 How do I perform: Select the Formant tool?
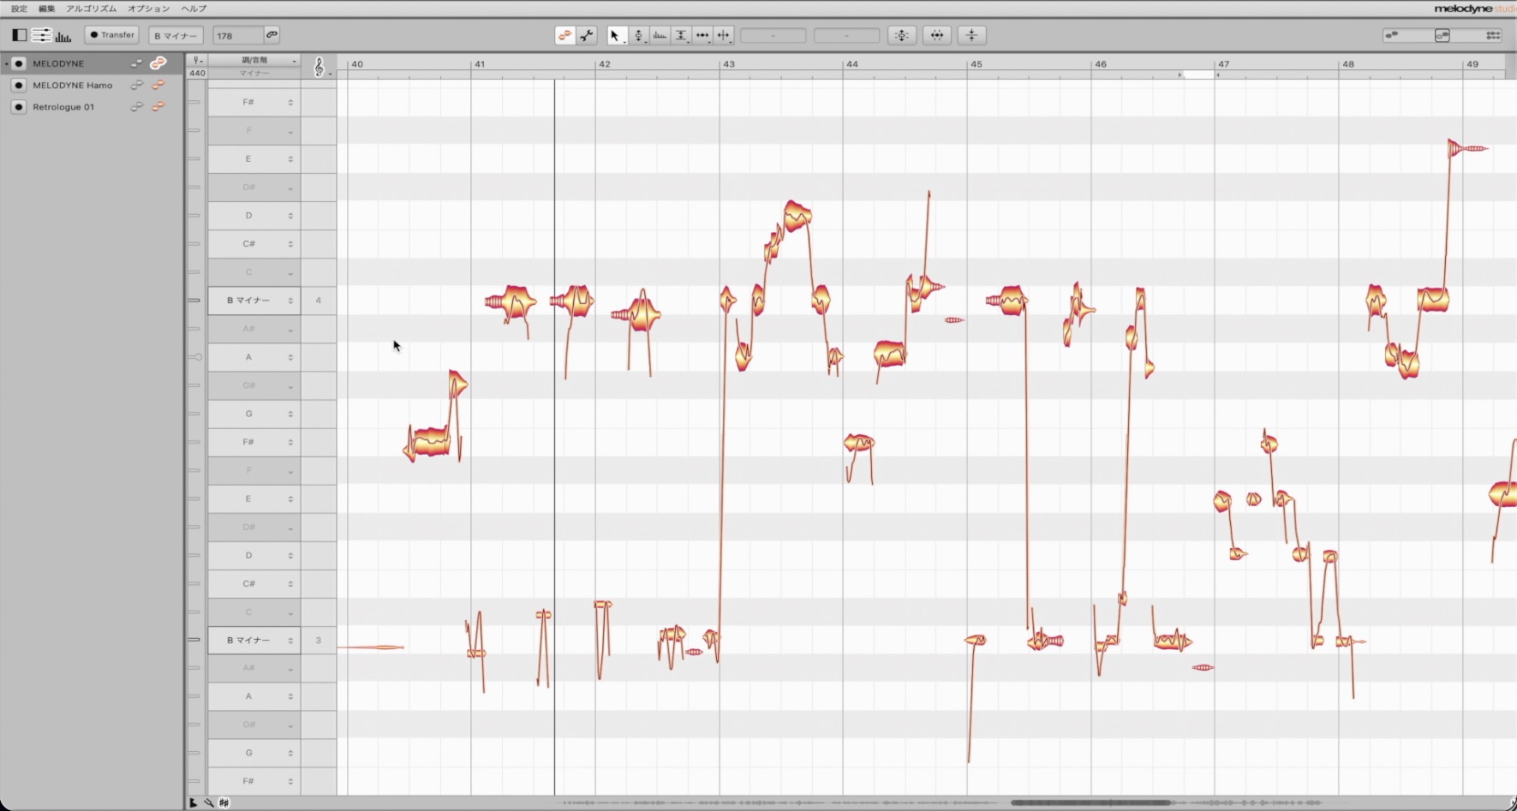coord(660,35)
